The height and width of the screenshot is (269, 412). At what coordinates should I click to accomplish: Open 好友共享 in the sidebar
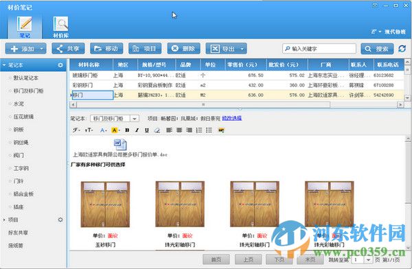[18, 233]
